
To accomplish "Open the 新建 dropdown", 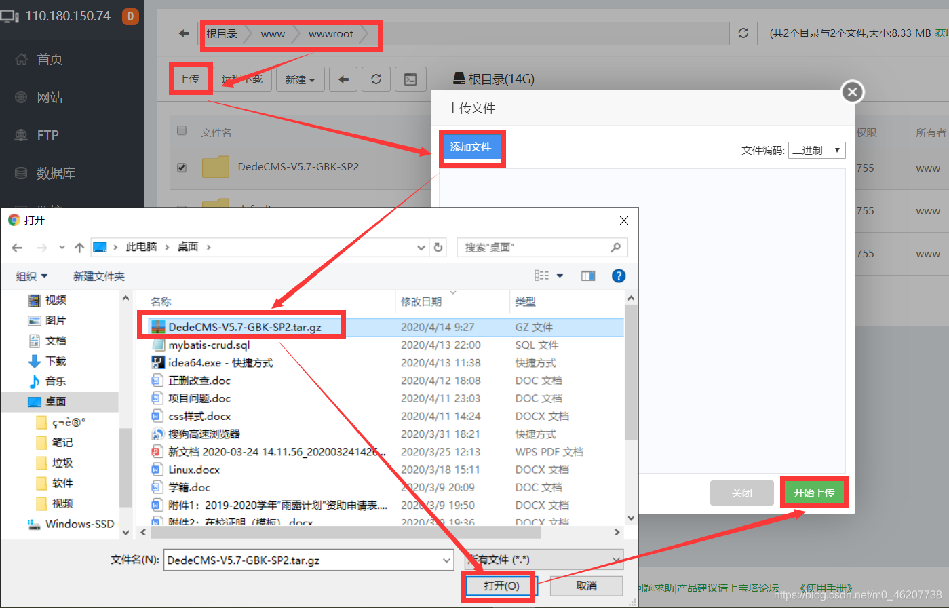I will [x=300, y=79].
